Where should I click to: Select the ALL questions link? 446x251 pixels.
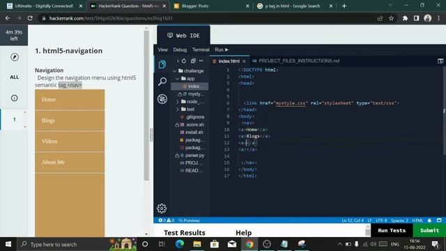pyautogui.click(x=14, y=77)
